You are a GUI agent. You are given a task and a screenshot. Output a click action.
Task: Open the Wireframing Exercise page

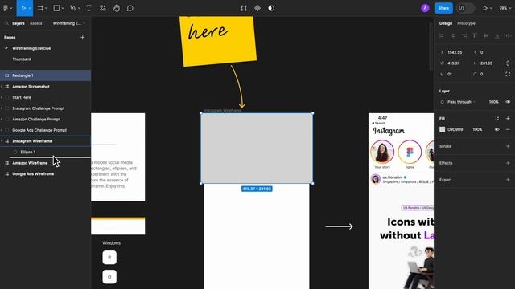(x=31, y=48)
